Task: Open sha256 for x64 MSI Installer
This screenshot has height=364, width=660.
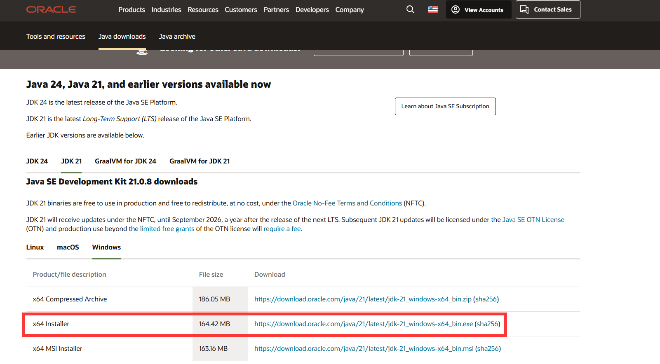Action: point(488,348)
